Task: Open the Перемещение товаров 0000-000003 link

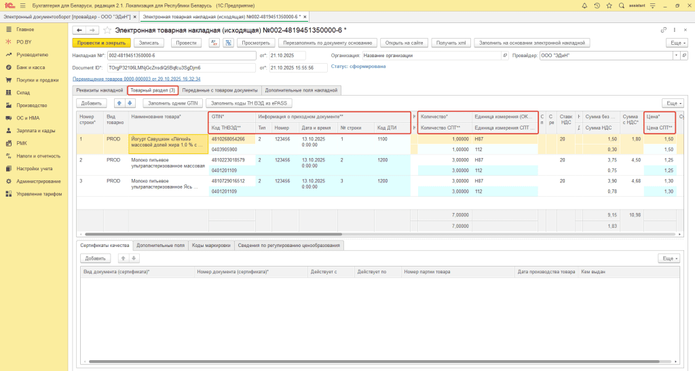Action: 136,79
